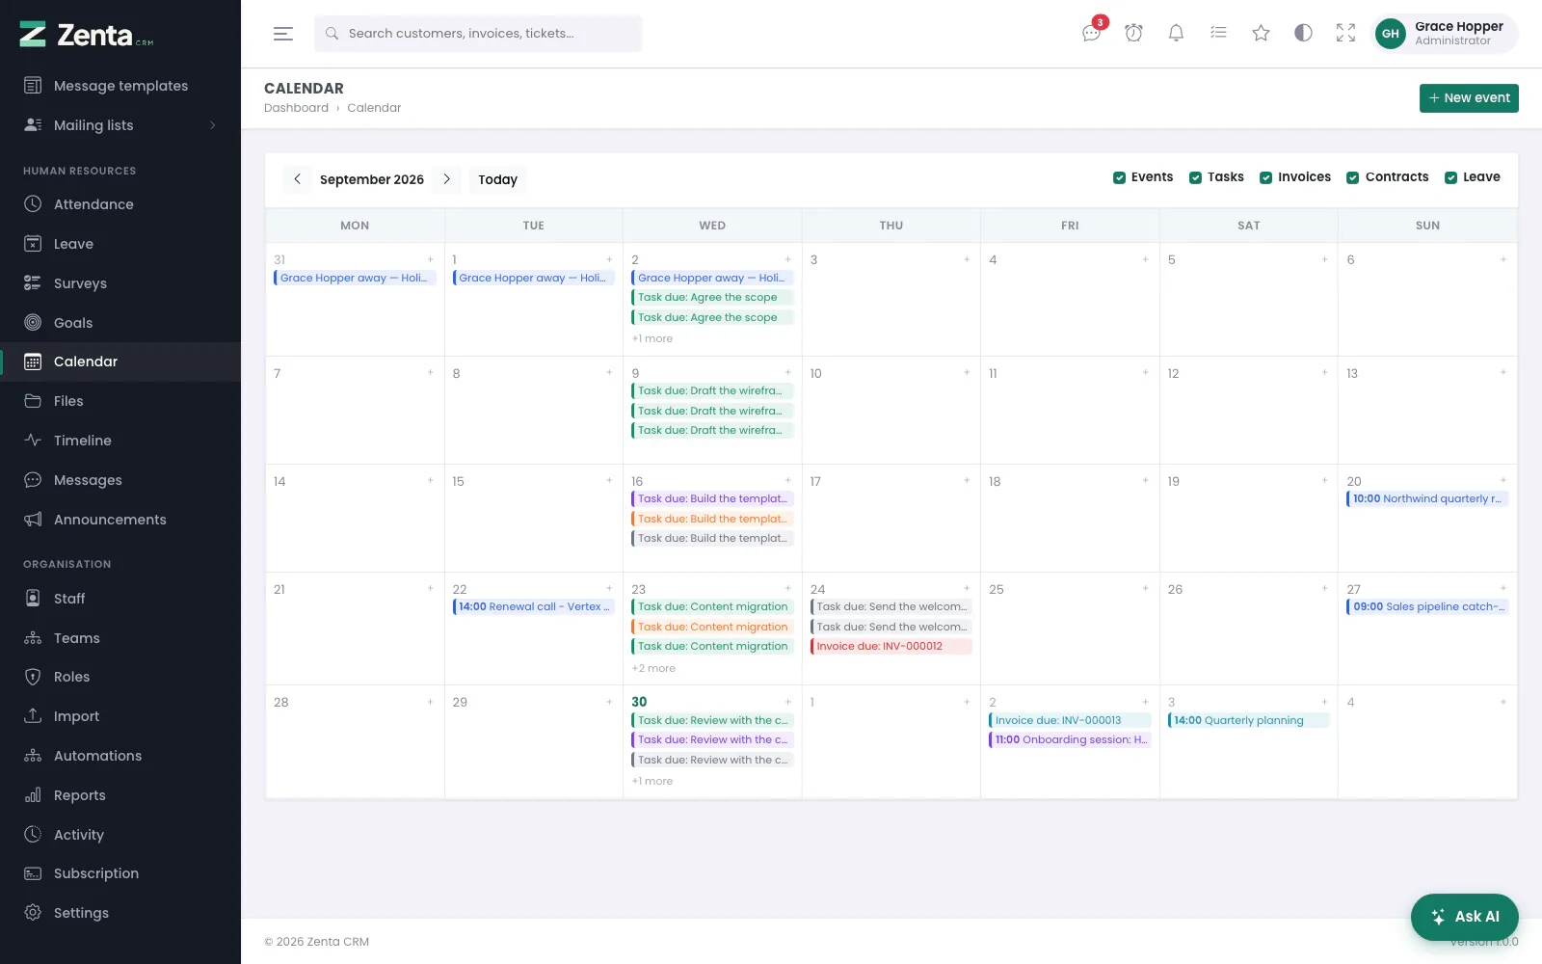Add event on Thursday 3 plus icon
The width and height of the screenshot is (1542, 964).
tap(967, 259)
